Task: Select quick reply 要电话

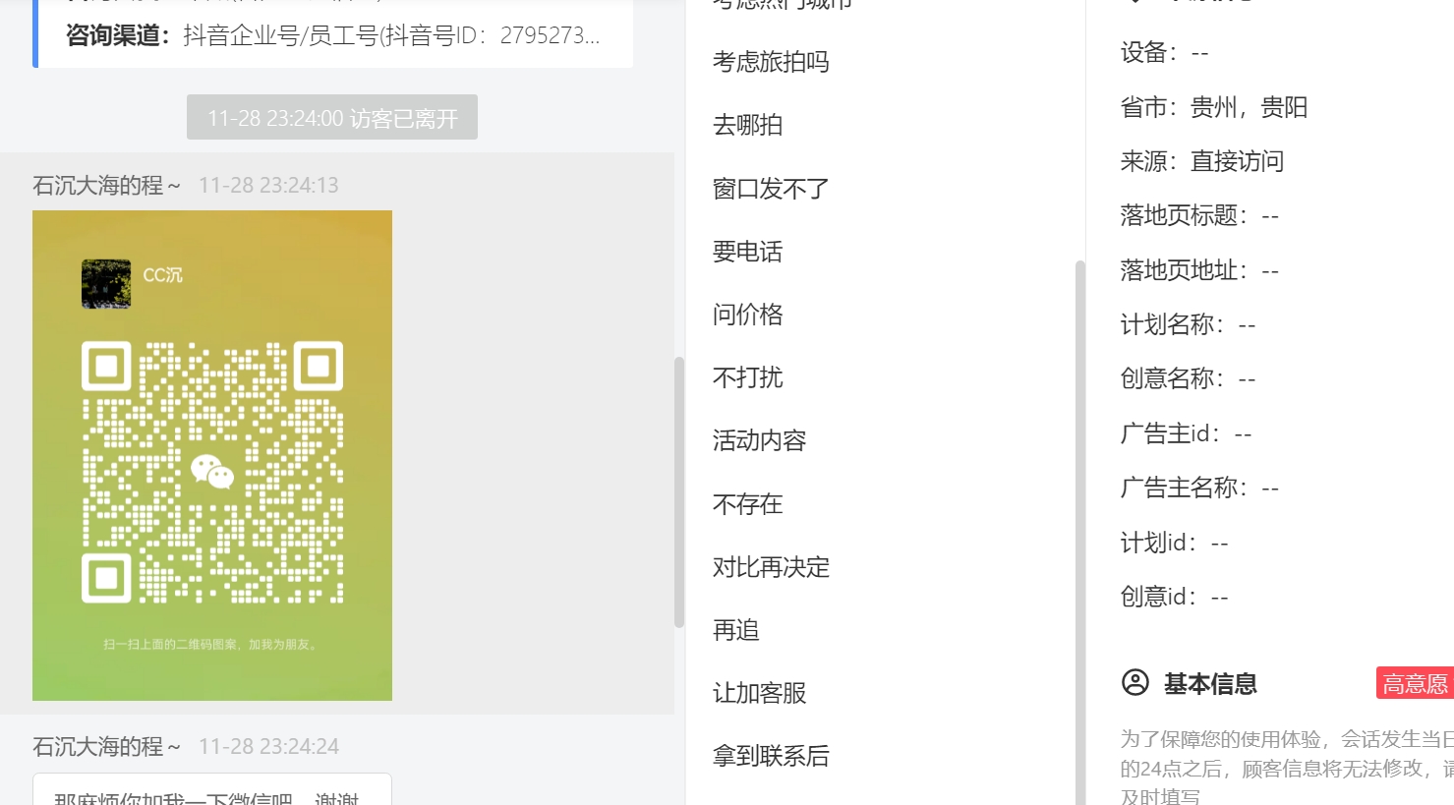Action: pyautogui.click(x=747, y=252)
